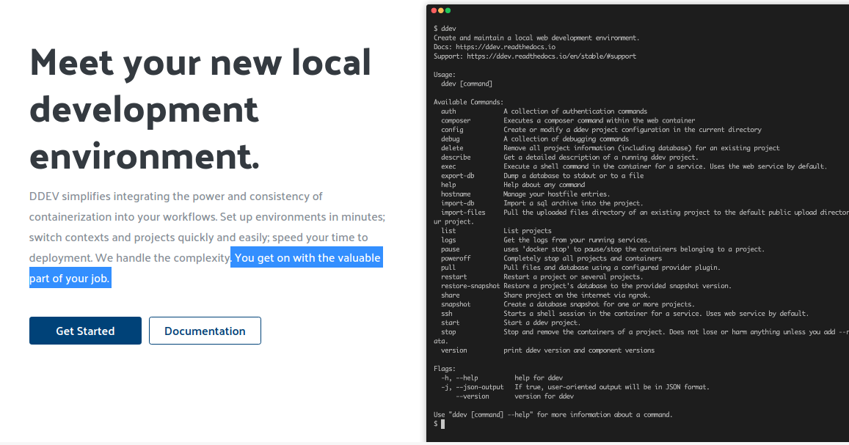Click the 'import-db' command row
The width and height of the screenshot is (849, 445).
[x=542, y=203]
